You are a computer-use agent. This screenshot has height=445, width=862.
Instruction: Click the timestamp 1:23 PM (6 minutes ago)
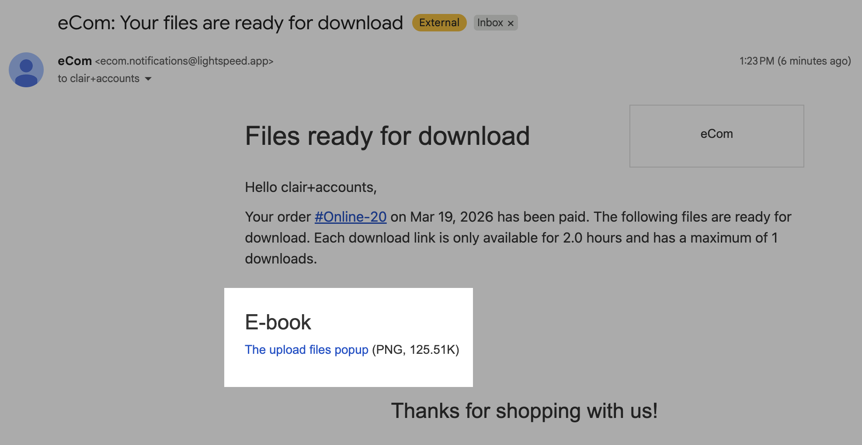(795, 61)
